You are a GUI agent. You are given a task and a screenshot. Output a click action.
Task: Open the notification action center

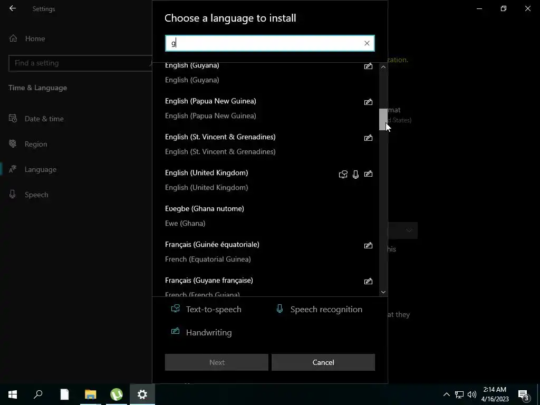(x=524, y=395)
